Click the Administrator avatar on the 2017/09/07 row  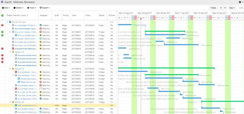41,45
